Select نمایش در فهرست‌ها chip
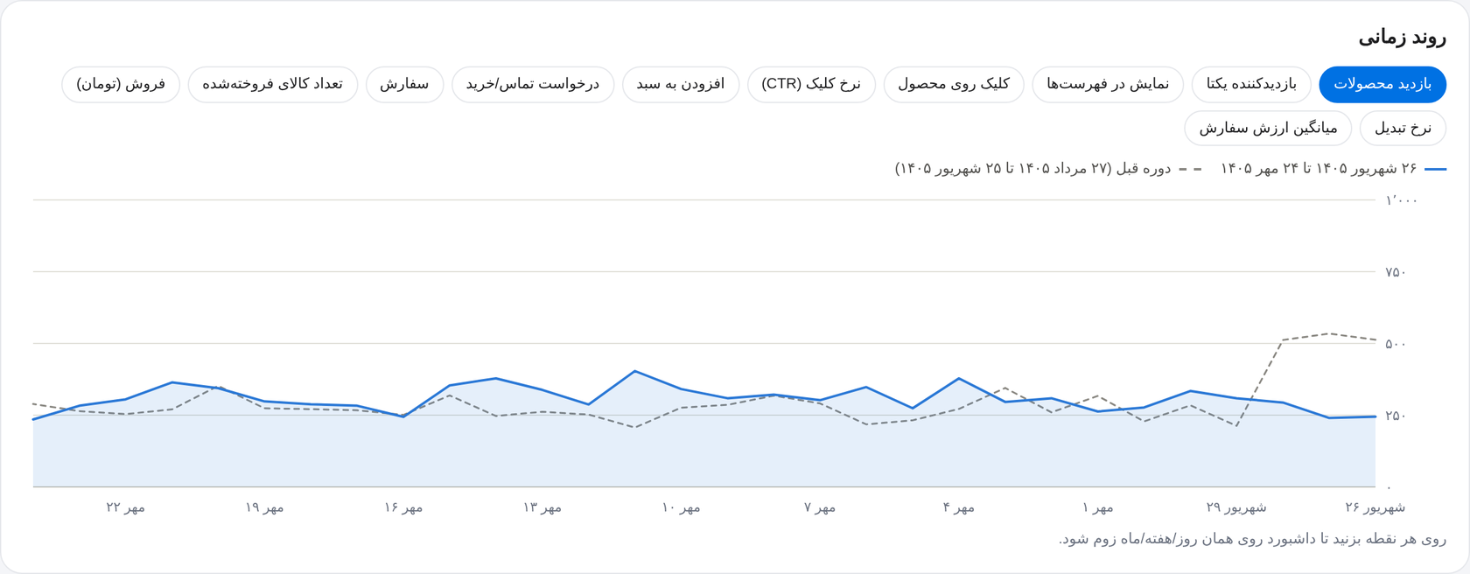The image size is (1470, 574). point(1108,85)
